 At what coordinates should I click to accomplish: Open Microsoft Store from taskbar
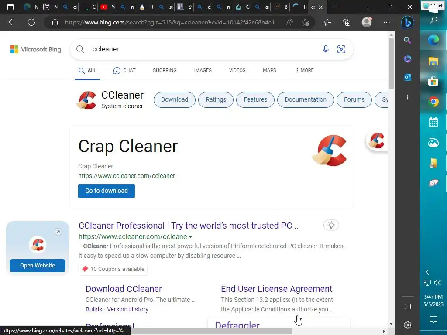point(433,81)
